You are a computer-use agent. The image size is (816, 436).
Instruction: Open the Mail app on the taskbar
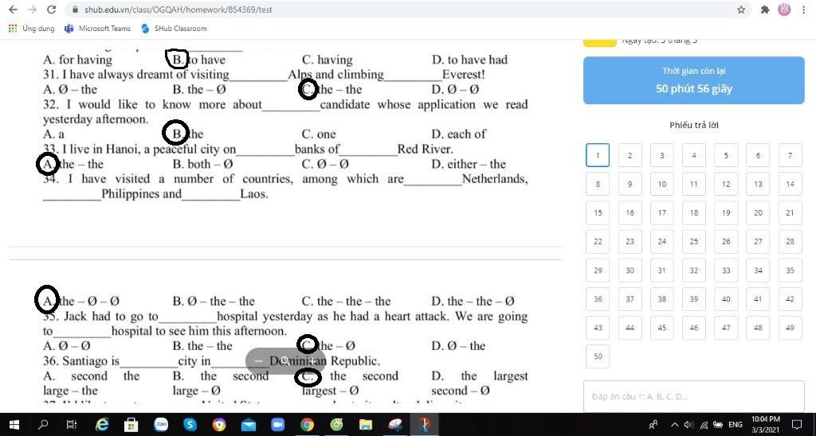click(249, 425)
